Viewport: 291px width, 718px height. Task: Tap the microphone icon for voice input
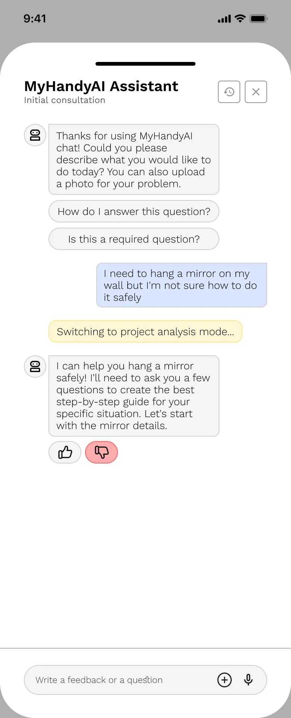tap(248, 680)
